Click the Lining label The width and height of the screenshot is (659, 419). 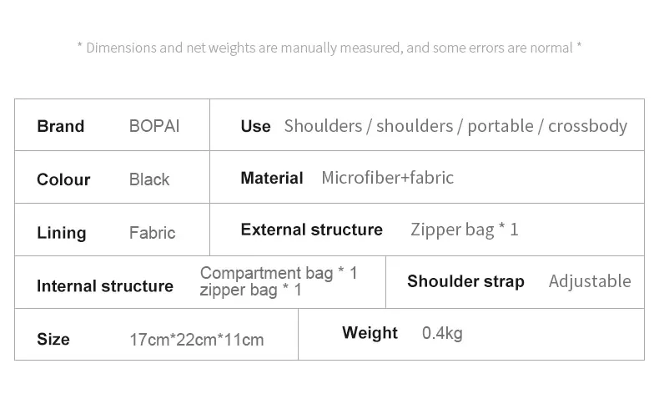(x=62, y=233)
